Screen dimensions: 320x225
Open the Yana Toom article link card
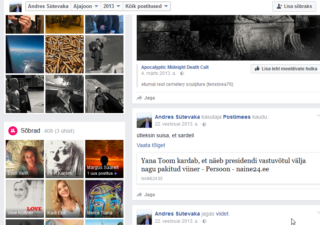tap(228, 168)
